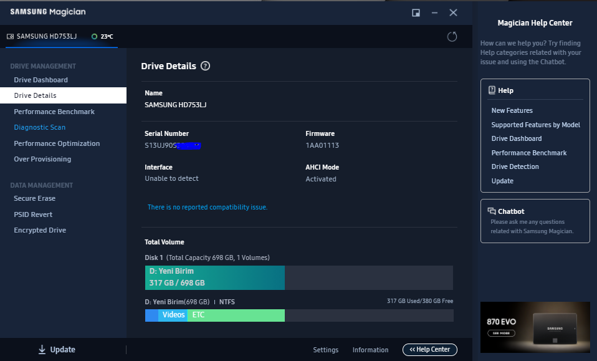
Task: Click the Magician Help Center heading
Action: click(535, 23)
